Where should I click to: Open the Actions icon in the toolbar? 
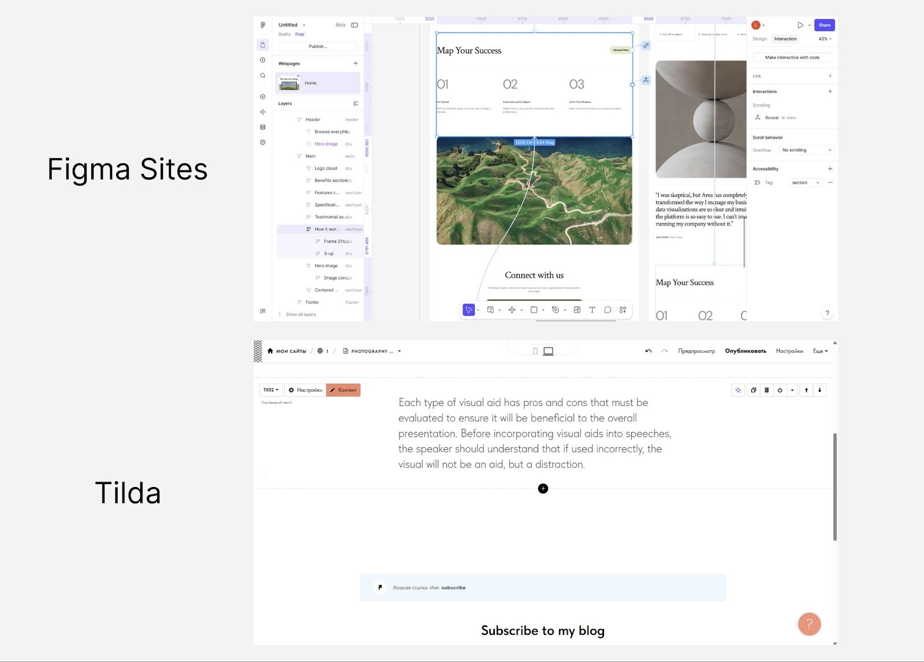pos(623,310)
